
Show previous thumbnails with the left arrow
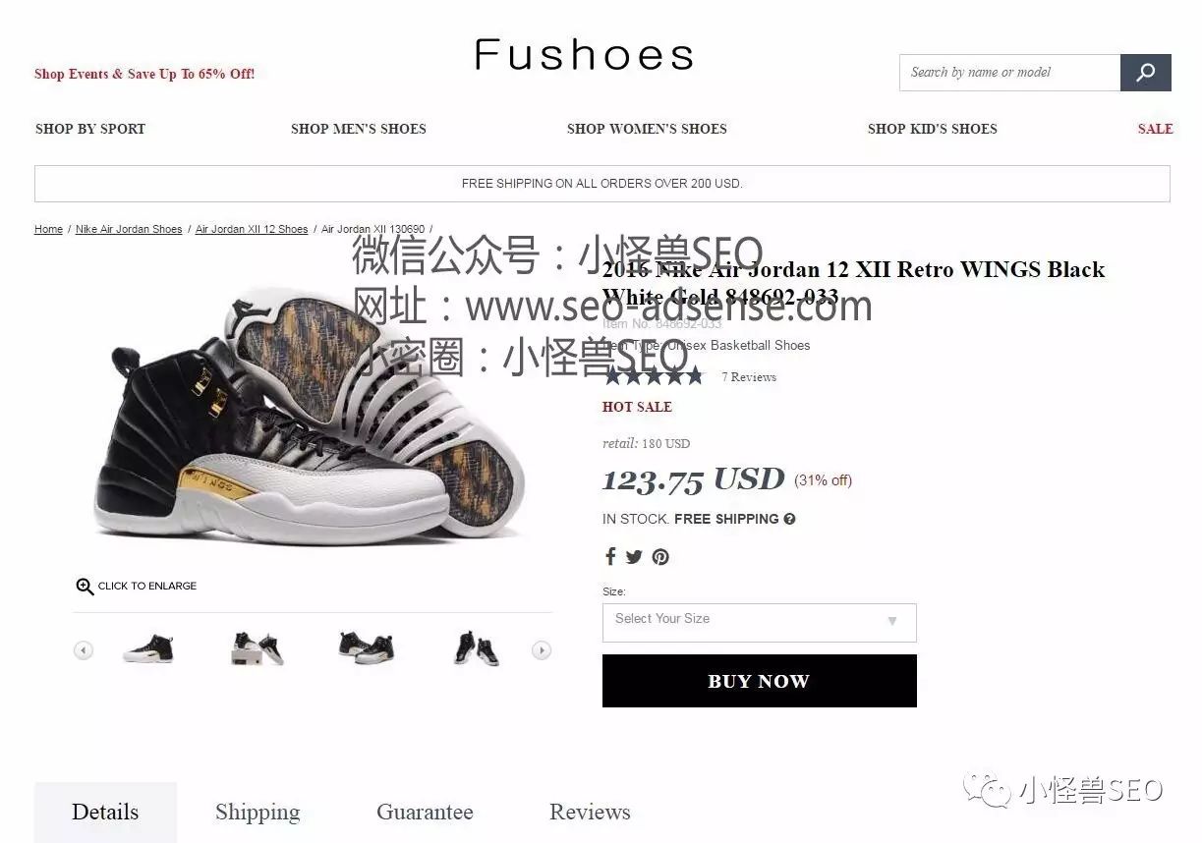click(x=84, y=650)
